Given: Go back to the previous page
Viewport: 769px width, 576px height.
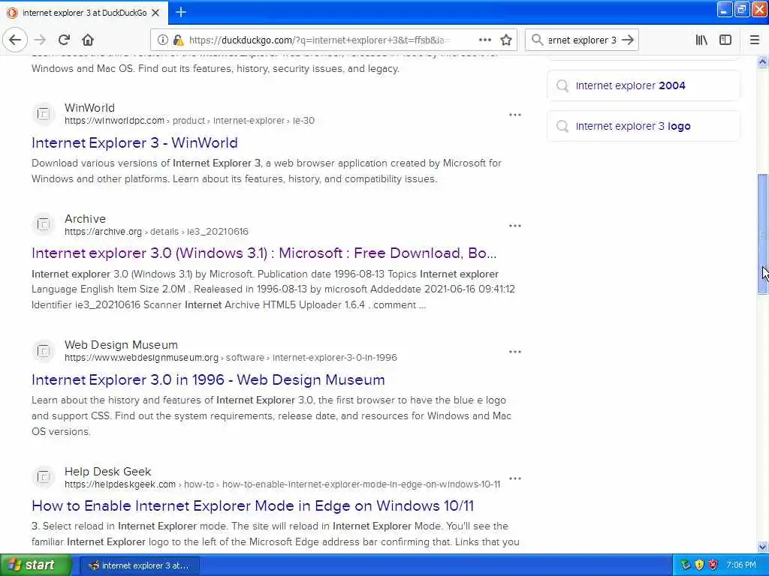Looking at the screenshot, I should [15, 40].
